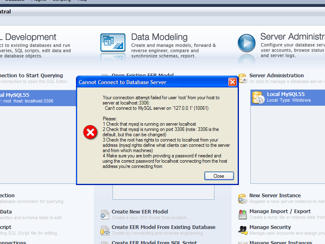Open Create EER Model From SQL Script
This screenshot has height=244, width=325.
pos(154,242)
